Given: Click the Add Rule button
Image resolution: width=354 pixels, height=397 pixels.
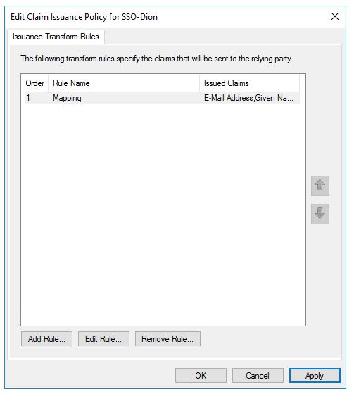Looking at the screenshot, I should [46, 338].
